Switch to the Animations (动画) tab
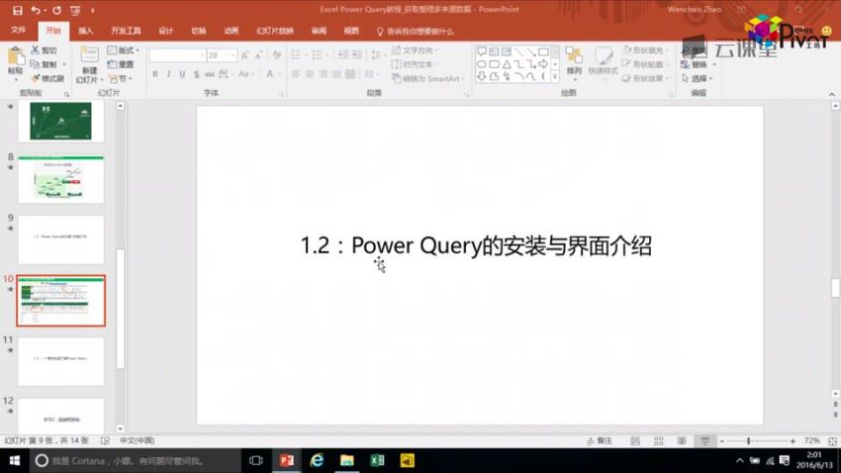The width and height of the screenshot is (841, 473). (232, 31)
